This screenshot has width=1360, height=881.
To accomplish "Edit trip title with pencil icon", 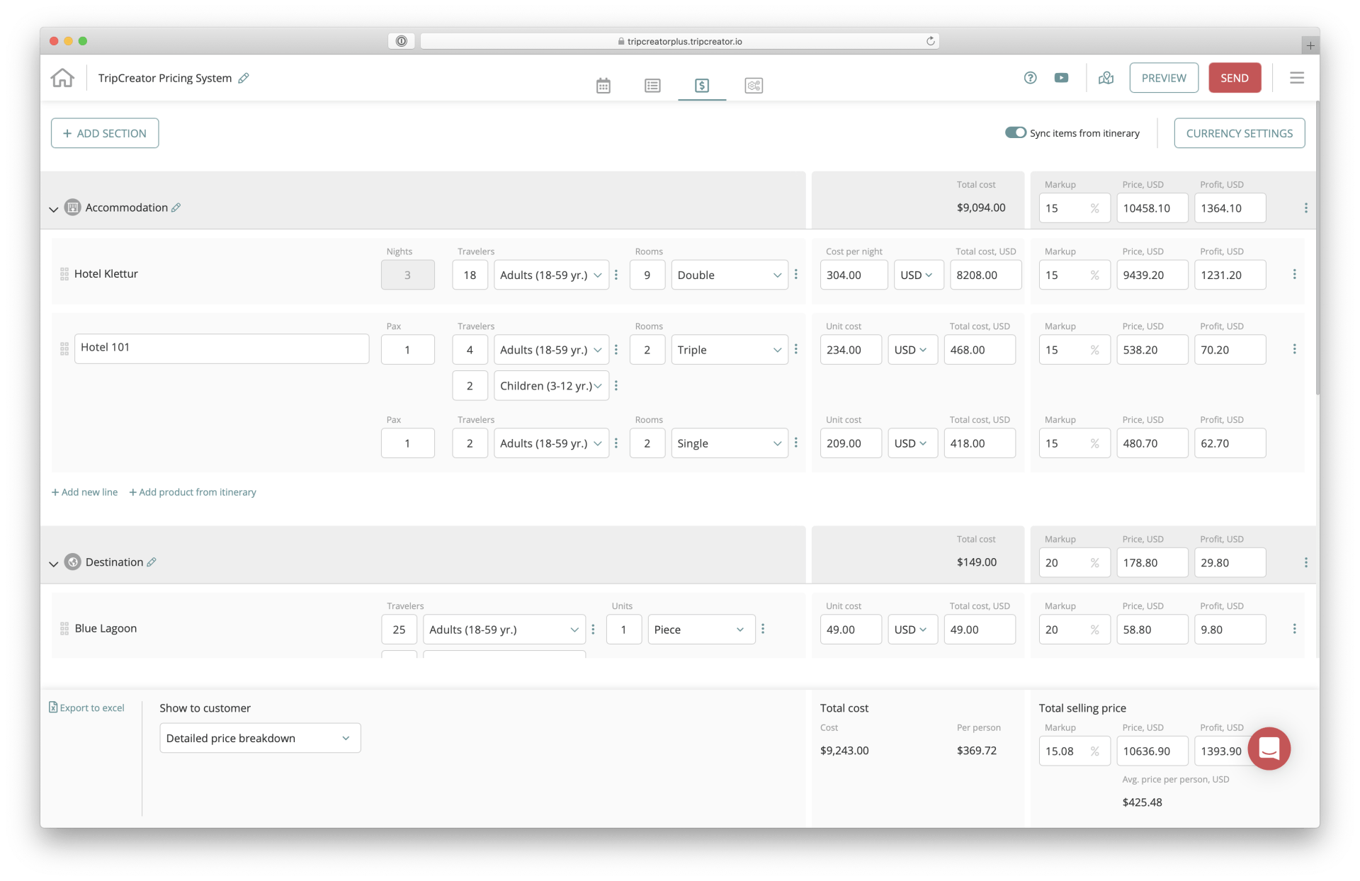I will (x=244, y=78).
